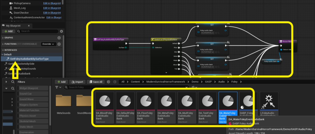Go back in content browser history

pos(109,82)
